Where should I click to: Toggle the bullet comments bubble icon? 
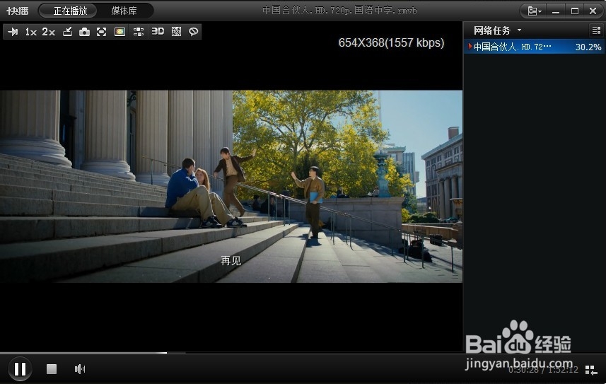194,32
